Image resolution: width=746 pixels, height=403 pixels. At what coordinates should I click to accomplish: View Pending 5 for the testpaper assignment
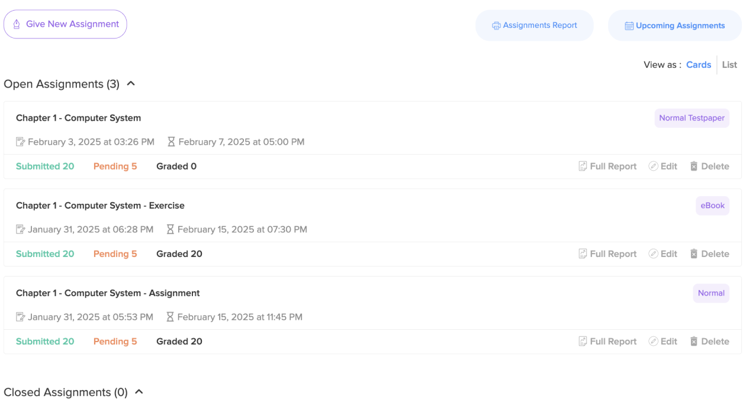click(115, 167)
